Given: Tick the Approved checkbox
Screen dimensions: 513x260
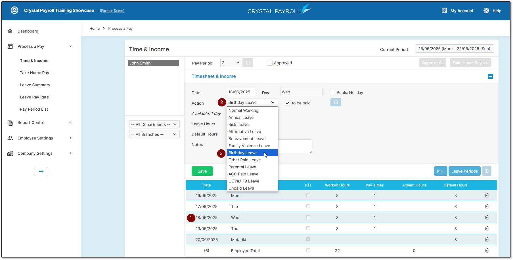Looking at the screenshot, I should pyautogui.click(x=270, y=63).
